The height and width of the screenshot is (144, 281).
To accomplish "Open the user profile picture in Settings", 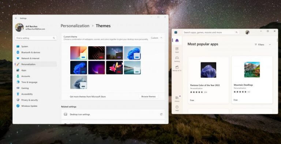I will click(19, 27).
